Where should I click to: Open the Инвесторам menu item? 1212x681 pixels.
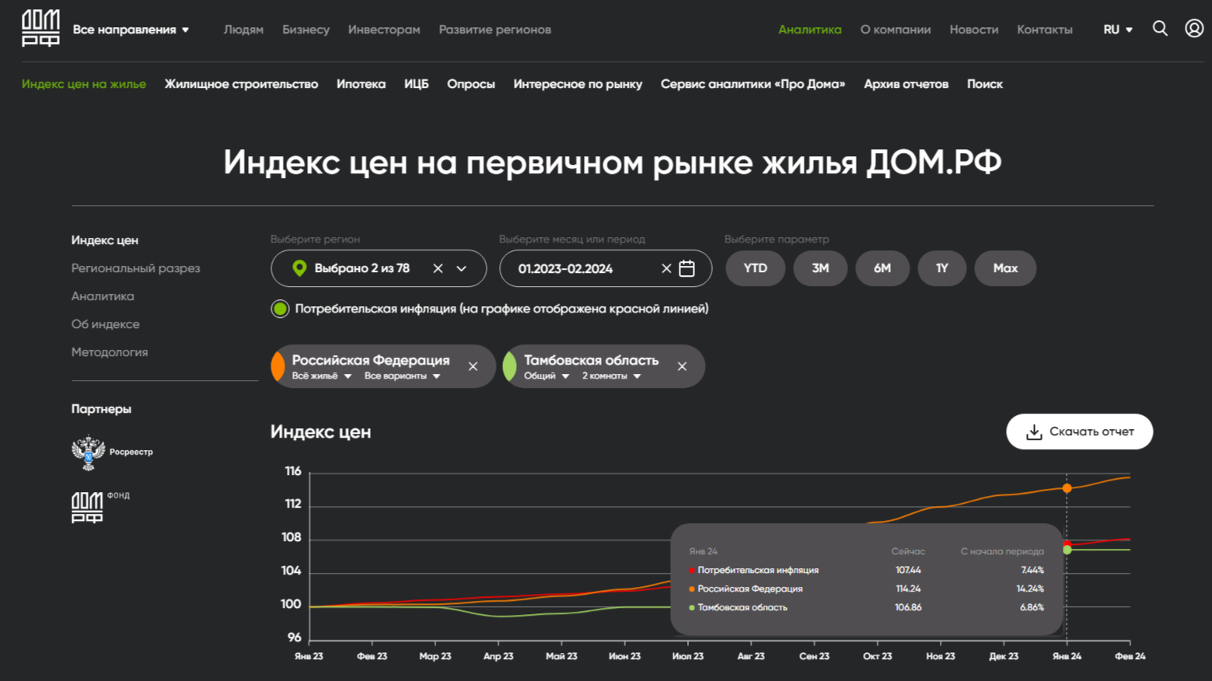tap(384, 30)
